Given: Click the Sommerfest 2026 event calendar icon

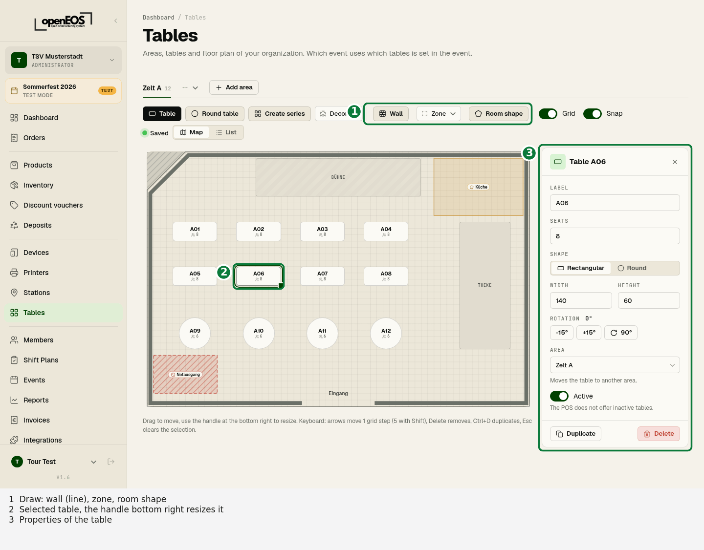Looking at the screenshot, I should pos(14,91).
